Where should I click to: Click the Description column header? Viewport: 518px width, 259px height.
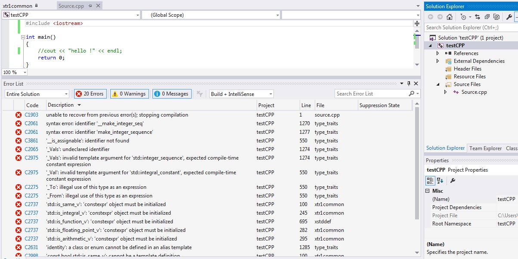click(61, 105)
